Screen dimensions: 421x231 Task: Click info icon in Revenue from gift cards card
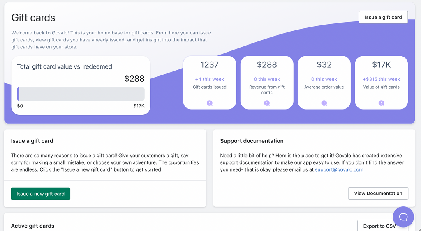click(x=267, y=103)
